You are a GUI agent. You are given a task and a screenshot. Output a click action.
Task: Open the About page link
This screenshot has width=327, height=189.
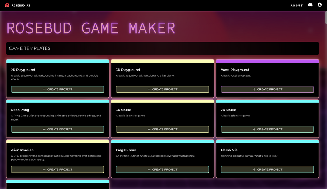coord(297,5)
